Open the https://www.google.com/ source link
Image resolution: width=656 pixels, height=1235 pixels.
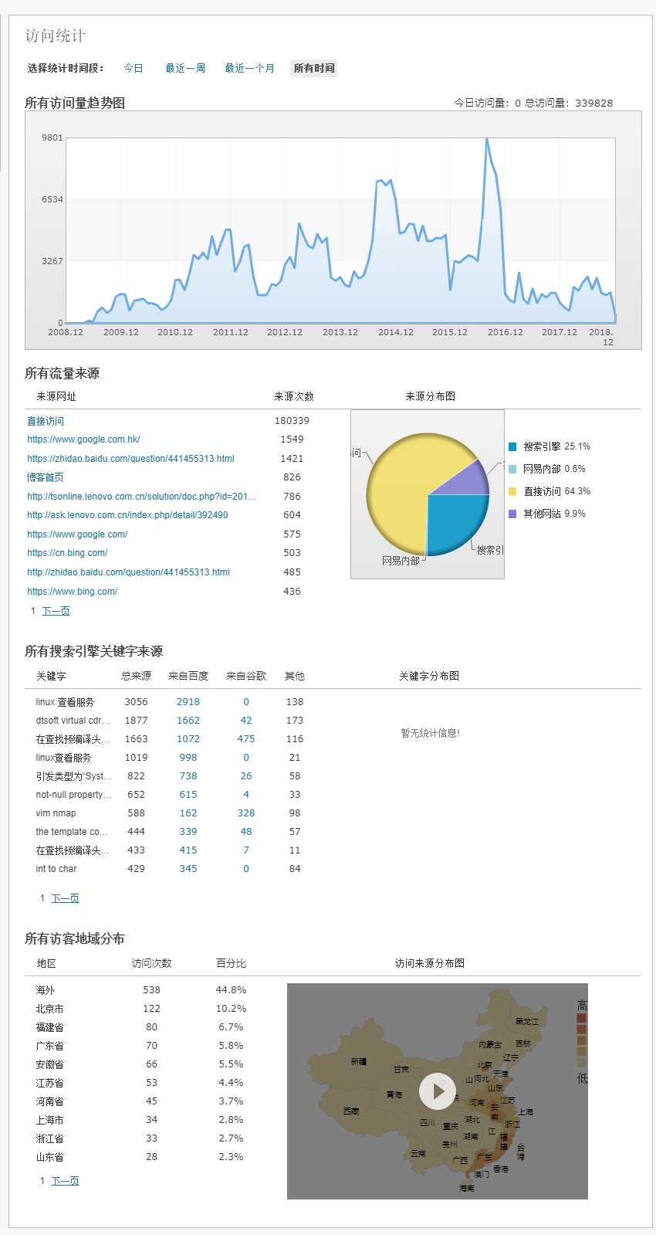coord(77,534)
